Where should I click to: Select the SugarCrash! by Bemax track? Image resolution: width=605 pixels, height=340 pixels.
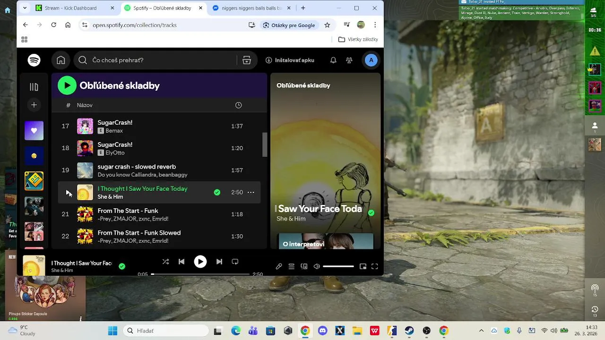[x=159, y=126]
